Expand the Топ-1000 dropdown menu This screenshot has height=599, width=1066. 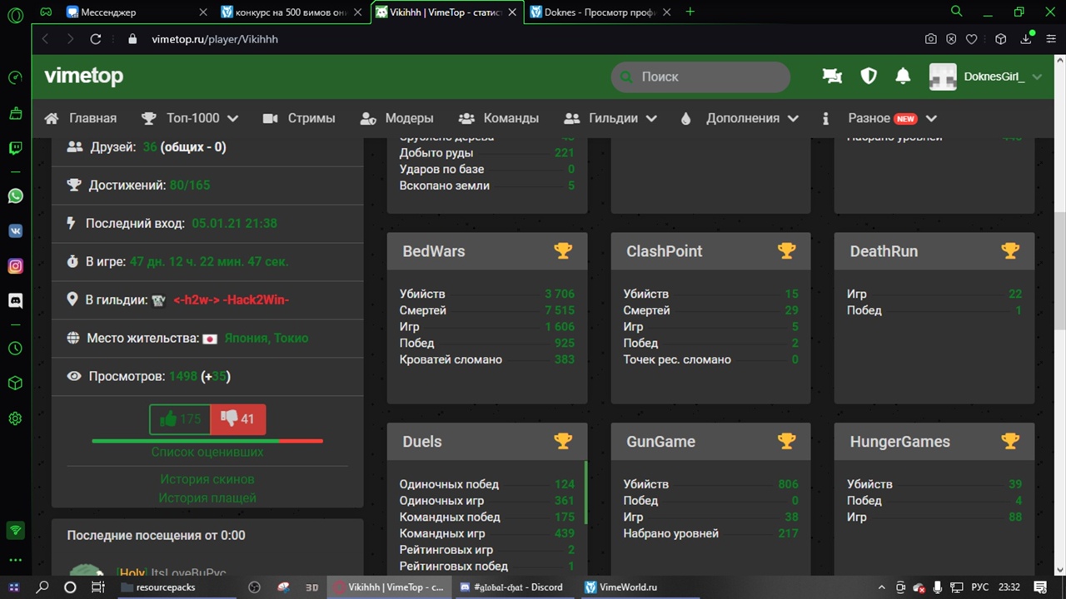point(190,118)
